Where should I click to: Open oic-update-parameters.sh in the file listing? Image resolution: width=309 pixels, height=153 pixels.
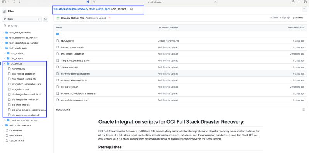coord(74,100)
